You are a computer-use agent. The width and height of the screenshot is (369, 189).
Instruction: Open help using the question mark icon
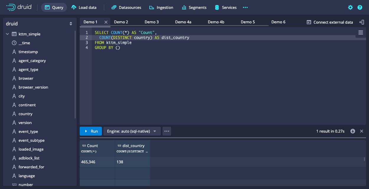click(360, 7)
